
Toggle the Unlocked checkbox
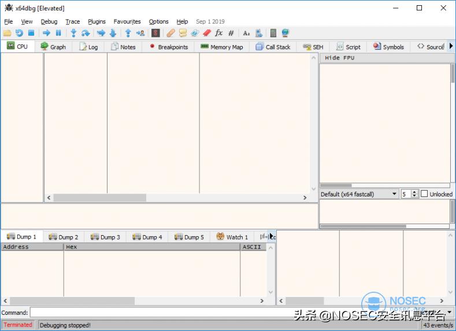click(424, 194)
